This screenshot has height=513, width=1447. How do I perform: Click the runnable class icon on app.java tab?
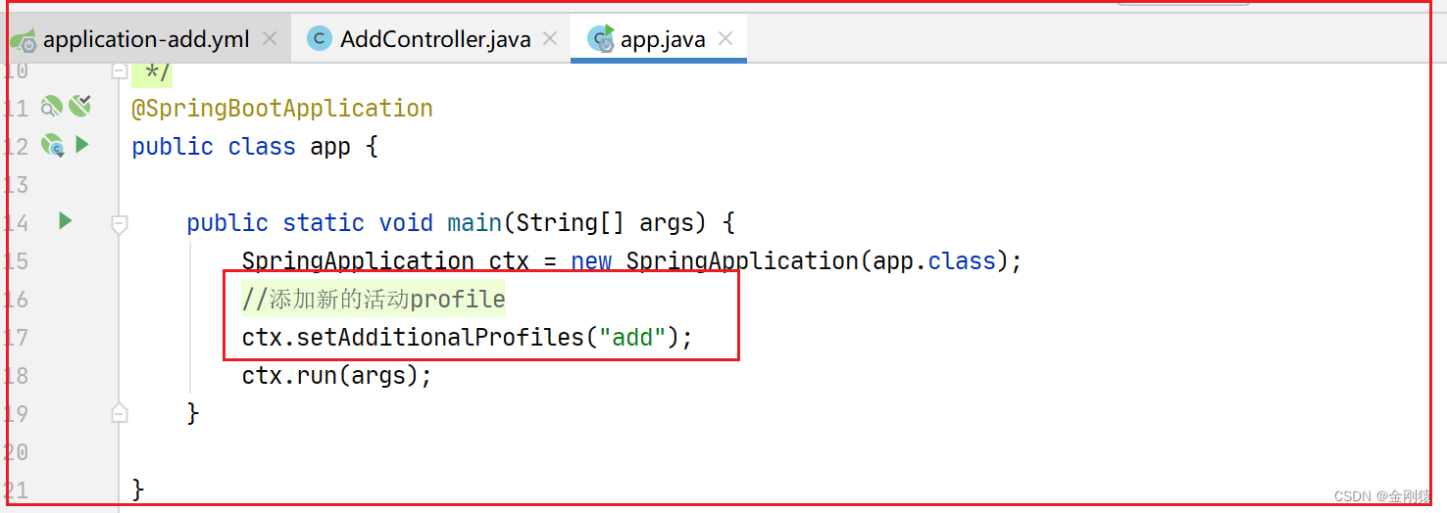(x=600, y=38)
